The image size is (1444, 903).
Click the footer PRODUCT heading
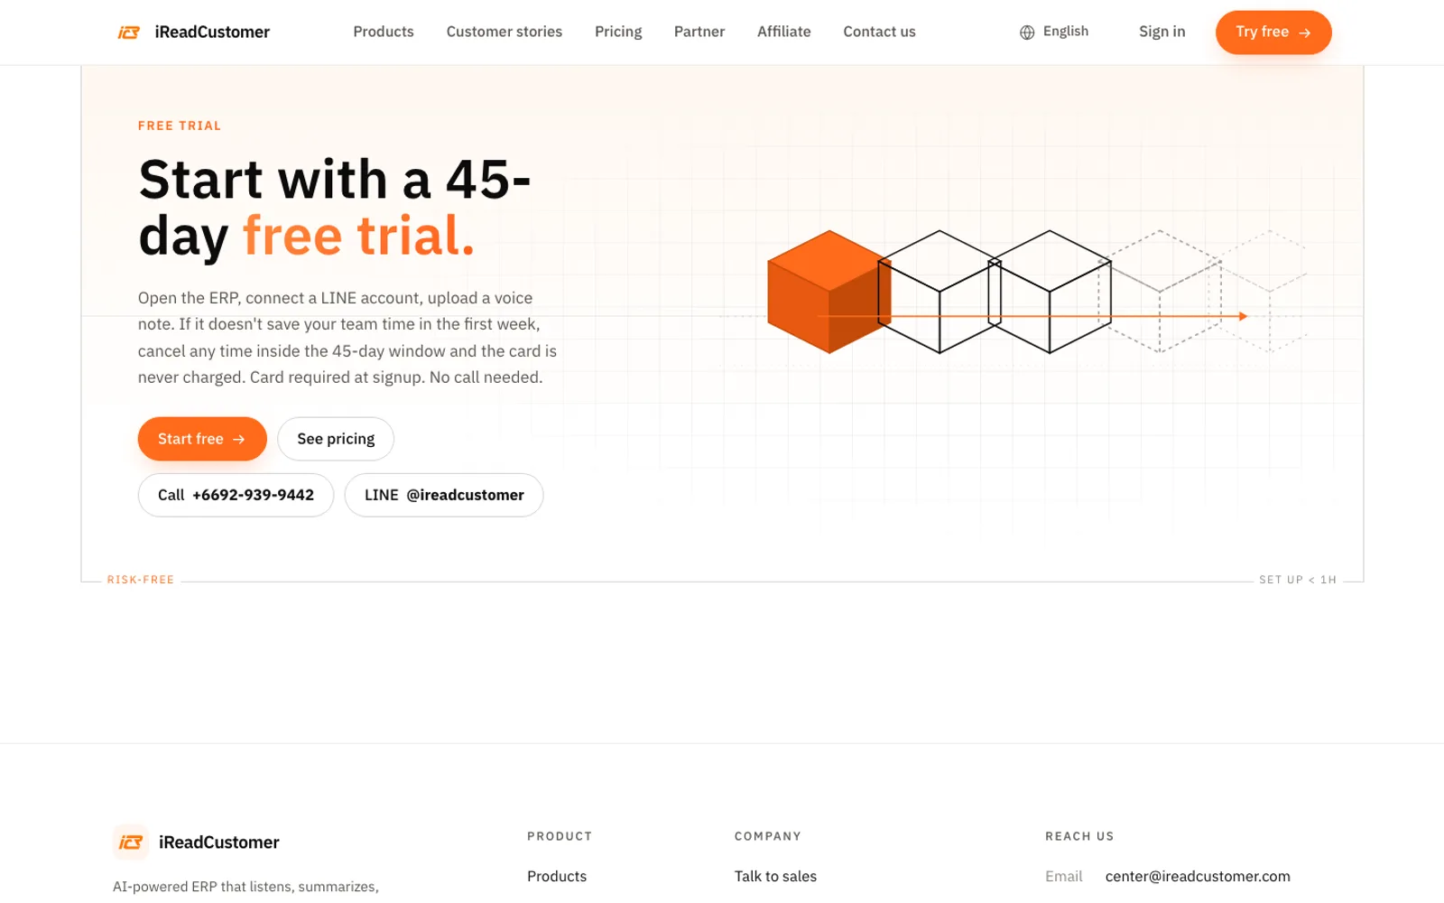[560, 836]
